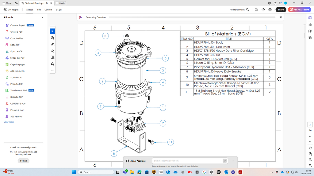The height and width of the screenshot is (176, 314).
Task: Open the hamburger Menu button
Action: [7, 3]
